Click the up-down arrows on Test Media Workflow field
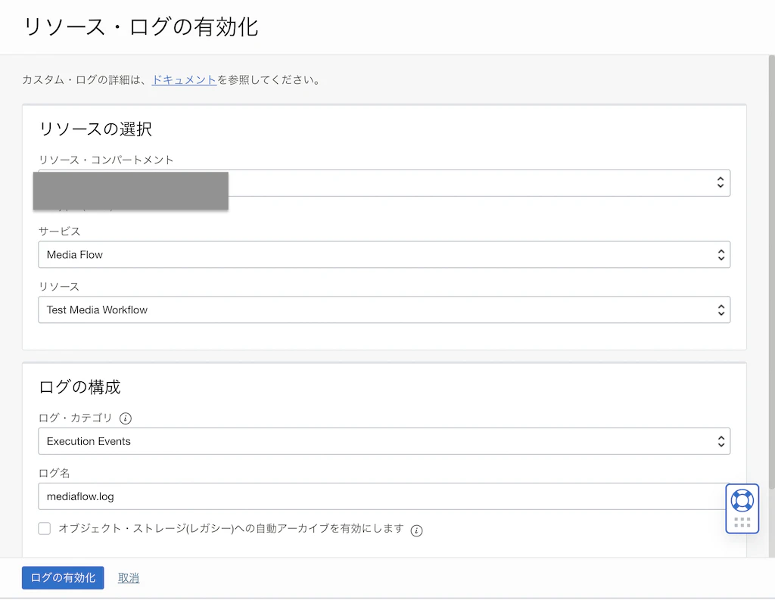 [721, 310]
